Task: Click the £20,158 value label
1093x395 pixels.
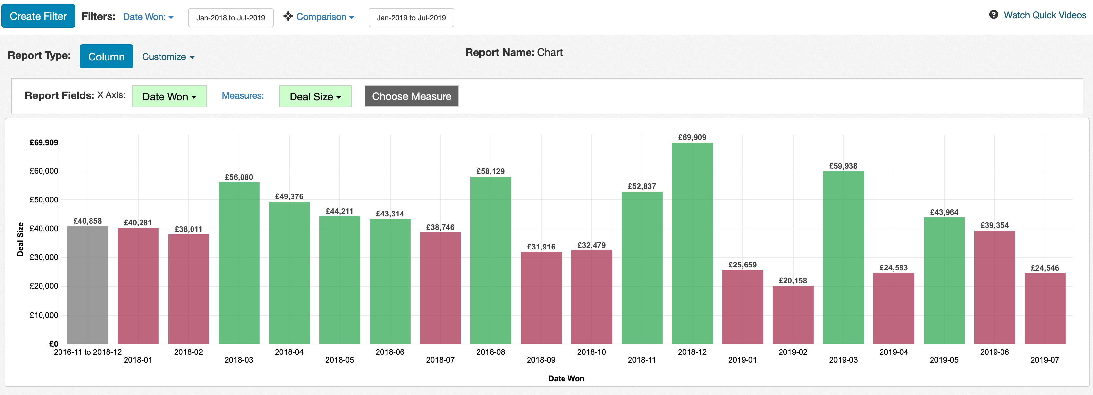Action: (793, 281)
